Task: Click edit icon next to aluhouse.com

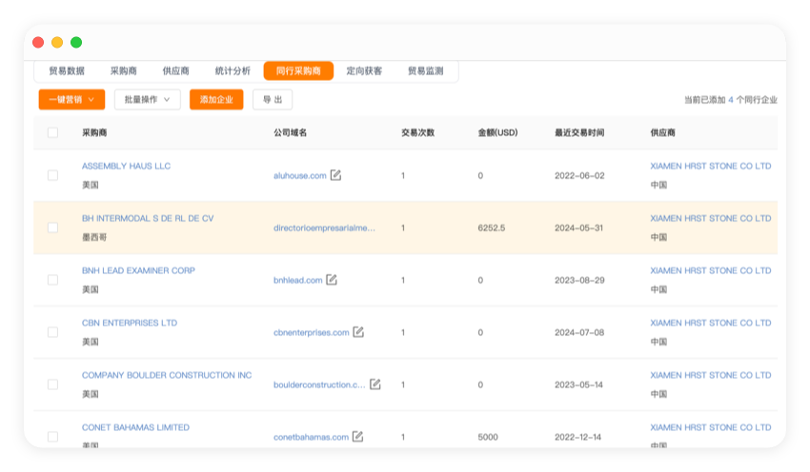Action: coord(335,175)
